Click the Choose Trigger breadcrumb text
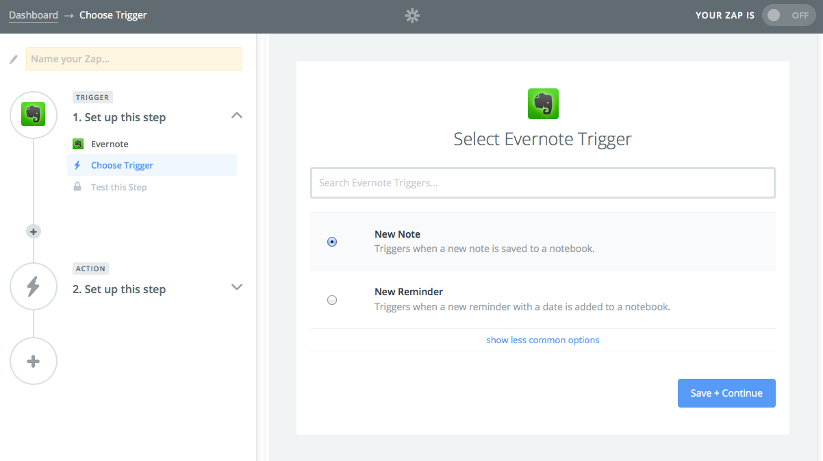 coord(113,15)
